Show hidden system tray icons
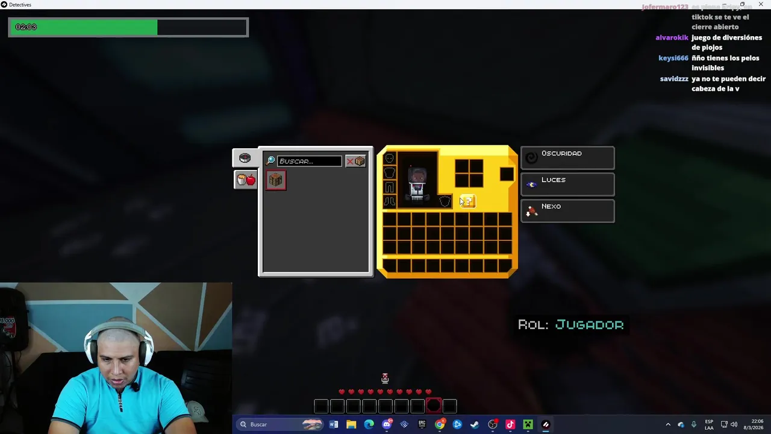The height and width of the screenshot is (434, 771). coord(667,424)
